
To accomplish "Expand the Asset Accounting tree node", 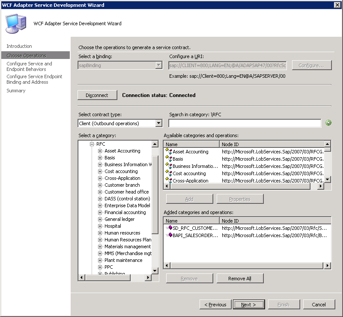I will (x=100, y=151).
